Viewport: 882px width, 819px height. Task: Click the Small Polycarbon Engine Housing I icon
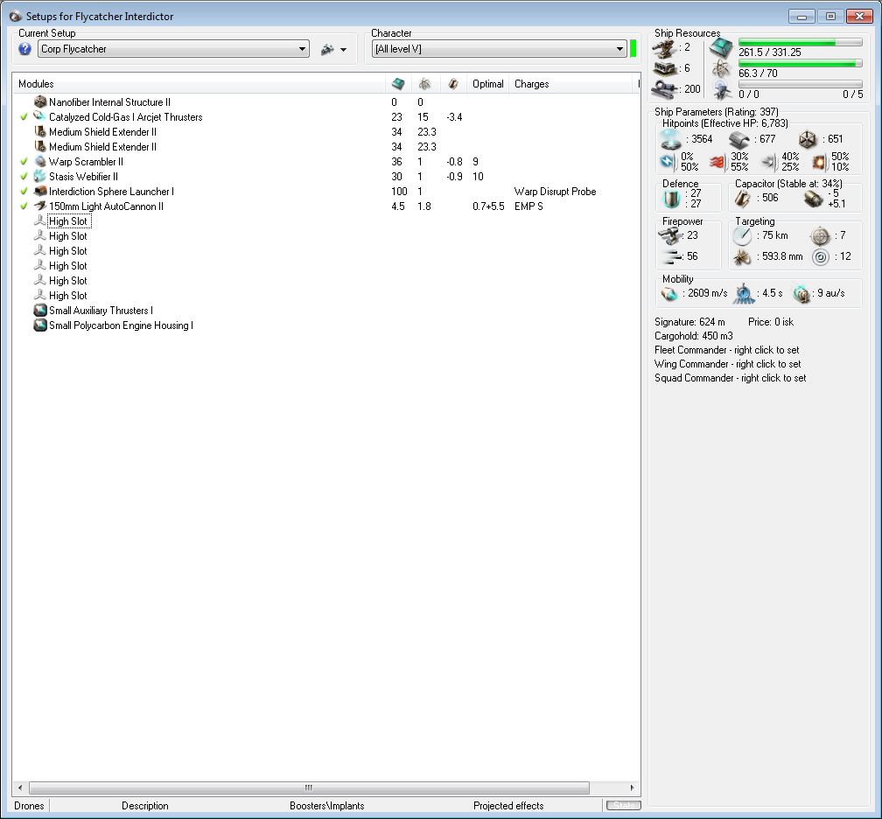click(40, 325)
